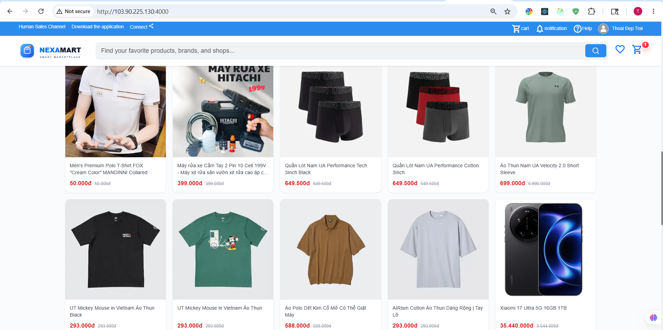Click the struck-through 6.990.000đ original price
Viewport: 663px width, 330px height.
point(539,183)
